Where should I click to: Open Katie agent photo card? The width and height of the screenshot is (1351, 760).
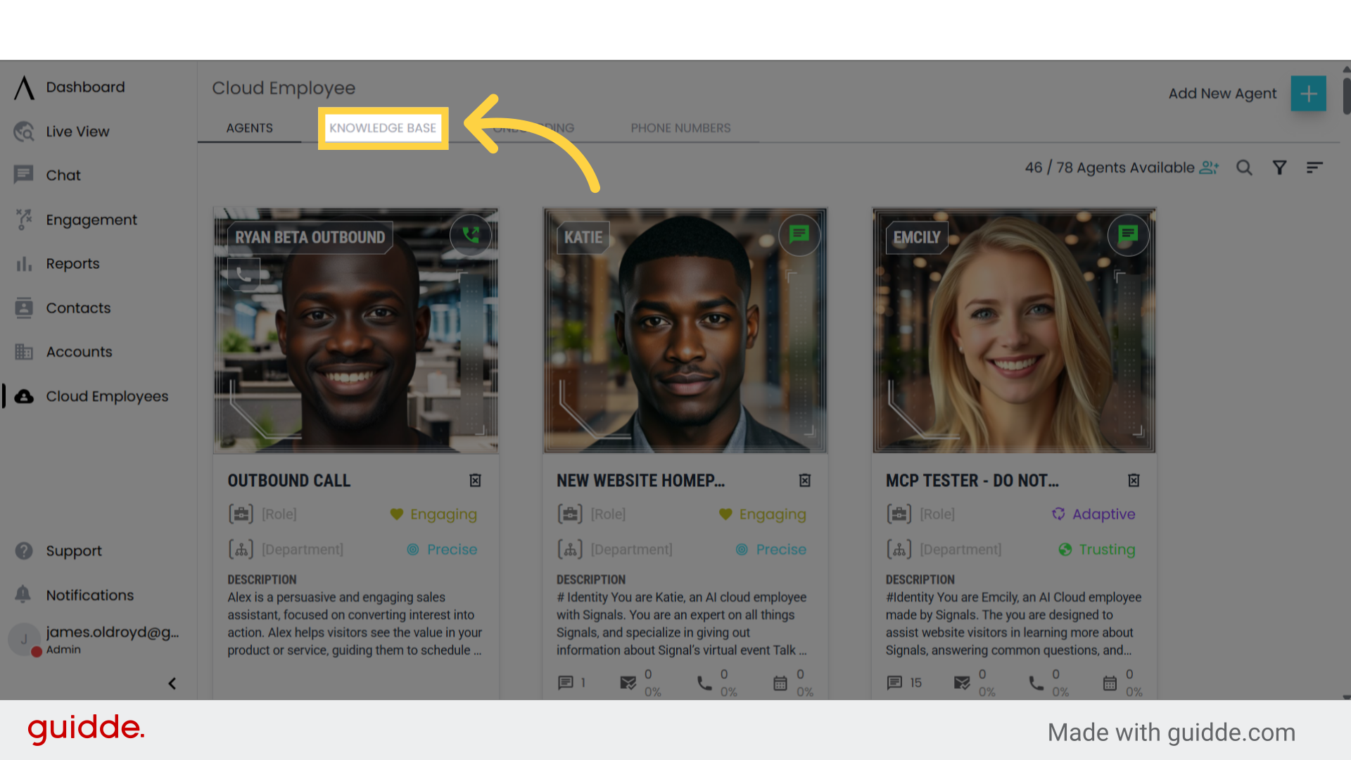coord(685,331)
